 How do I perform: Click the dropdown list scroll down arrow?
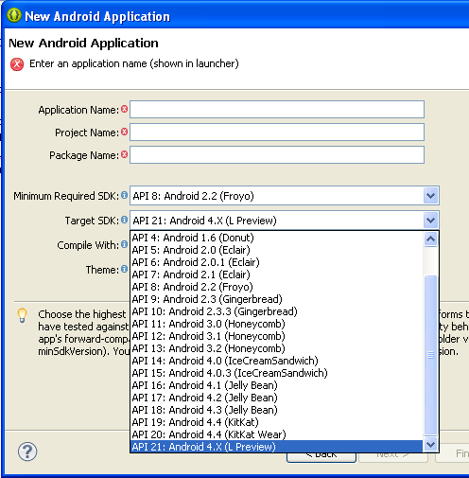click(430, 445)
